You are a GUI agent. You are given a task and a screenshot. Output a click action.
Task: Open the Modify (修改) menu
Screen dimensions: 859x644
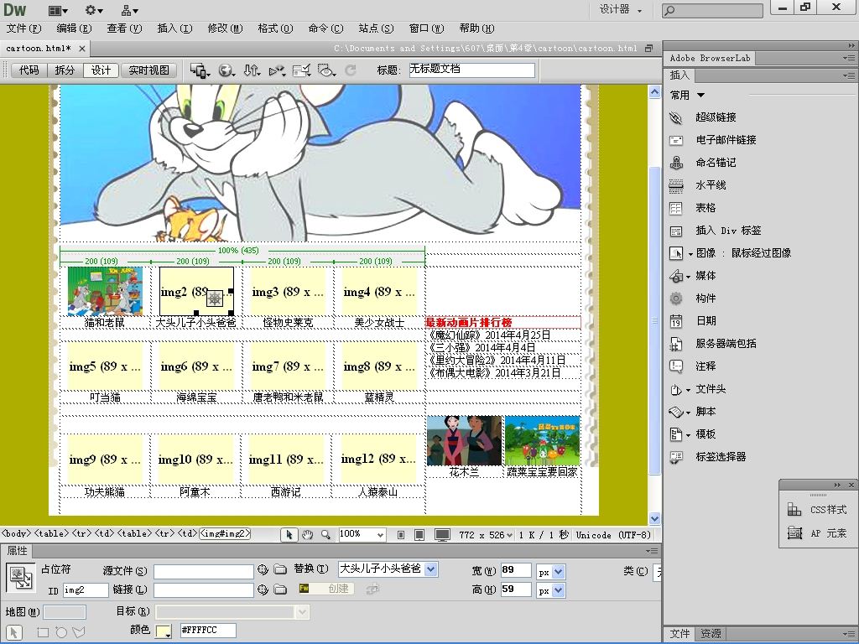point(225,29)
